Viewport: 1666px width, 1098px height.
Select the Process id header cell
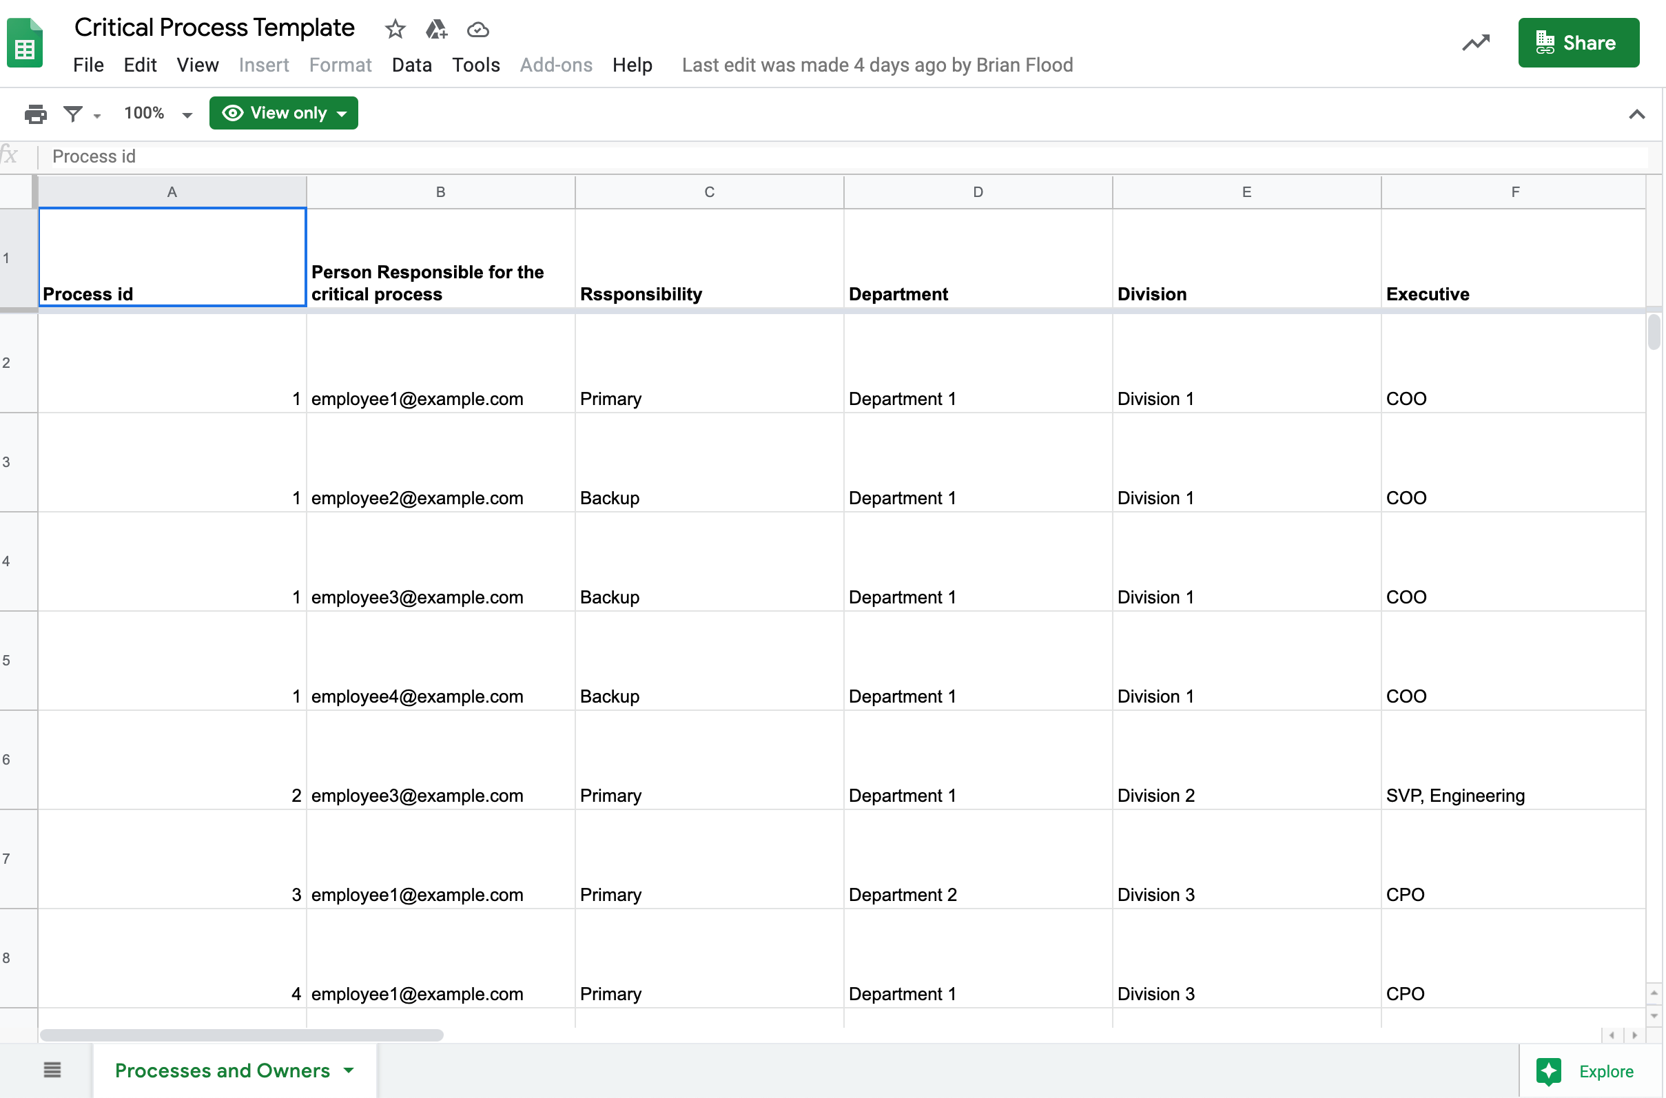tap(172, 257)
